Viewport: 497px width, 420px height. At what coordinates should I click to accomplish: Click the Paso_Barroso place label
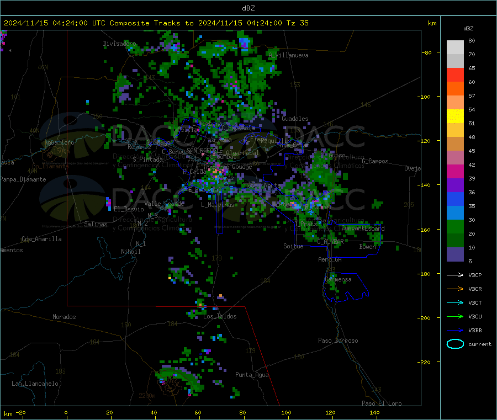click(338, 341)
